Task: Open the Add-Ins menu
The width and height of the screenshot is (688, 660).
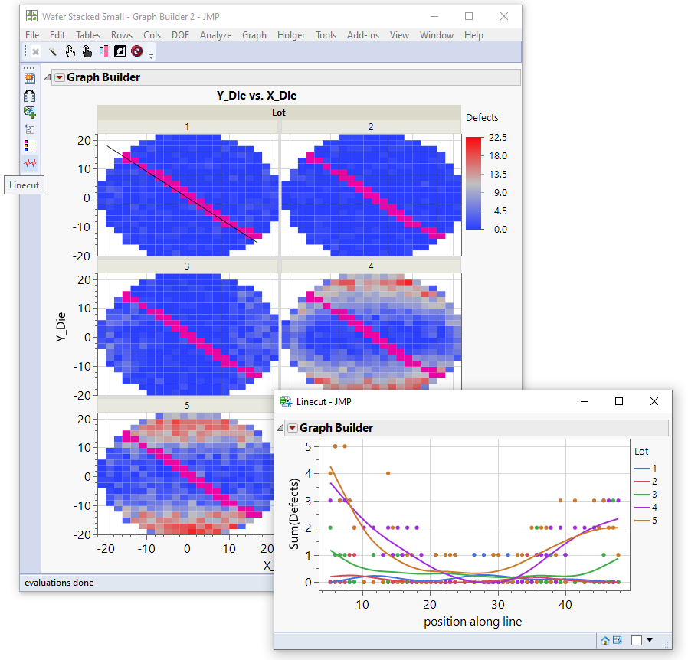Action: tap(363, 35)
